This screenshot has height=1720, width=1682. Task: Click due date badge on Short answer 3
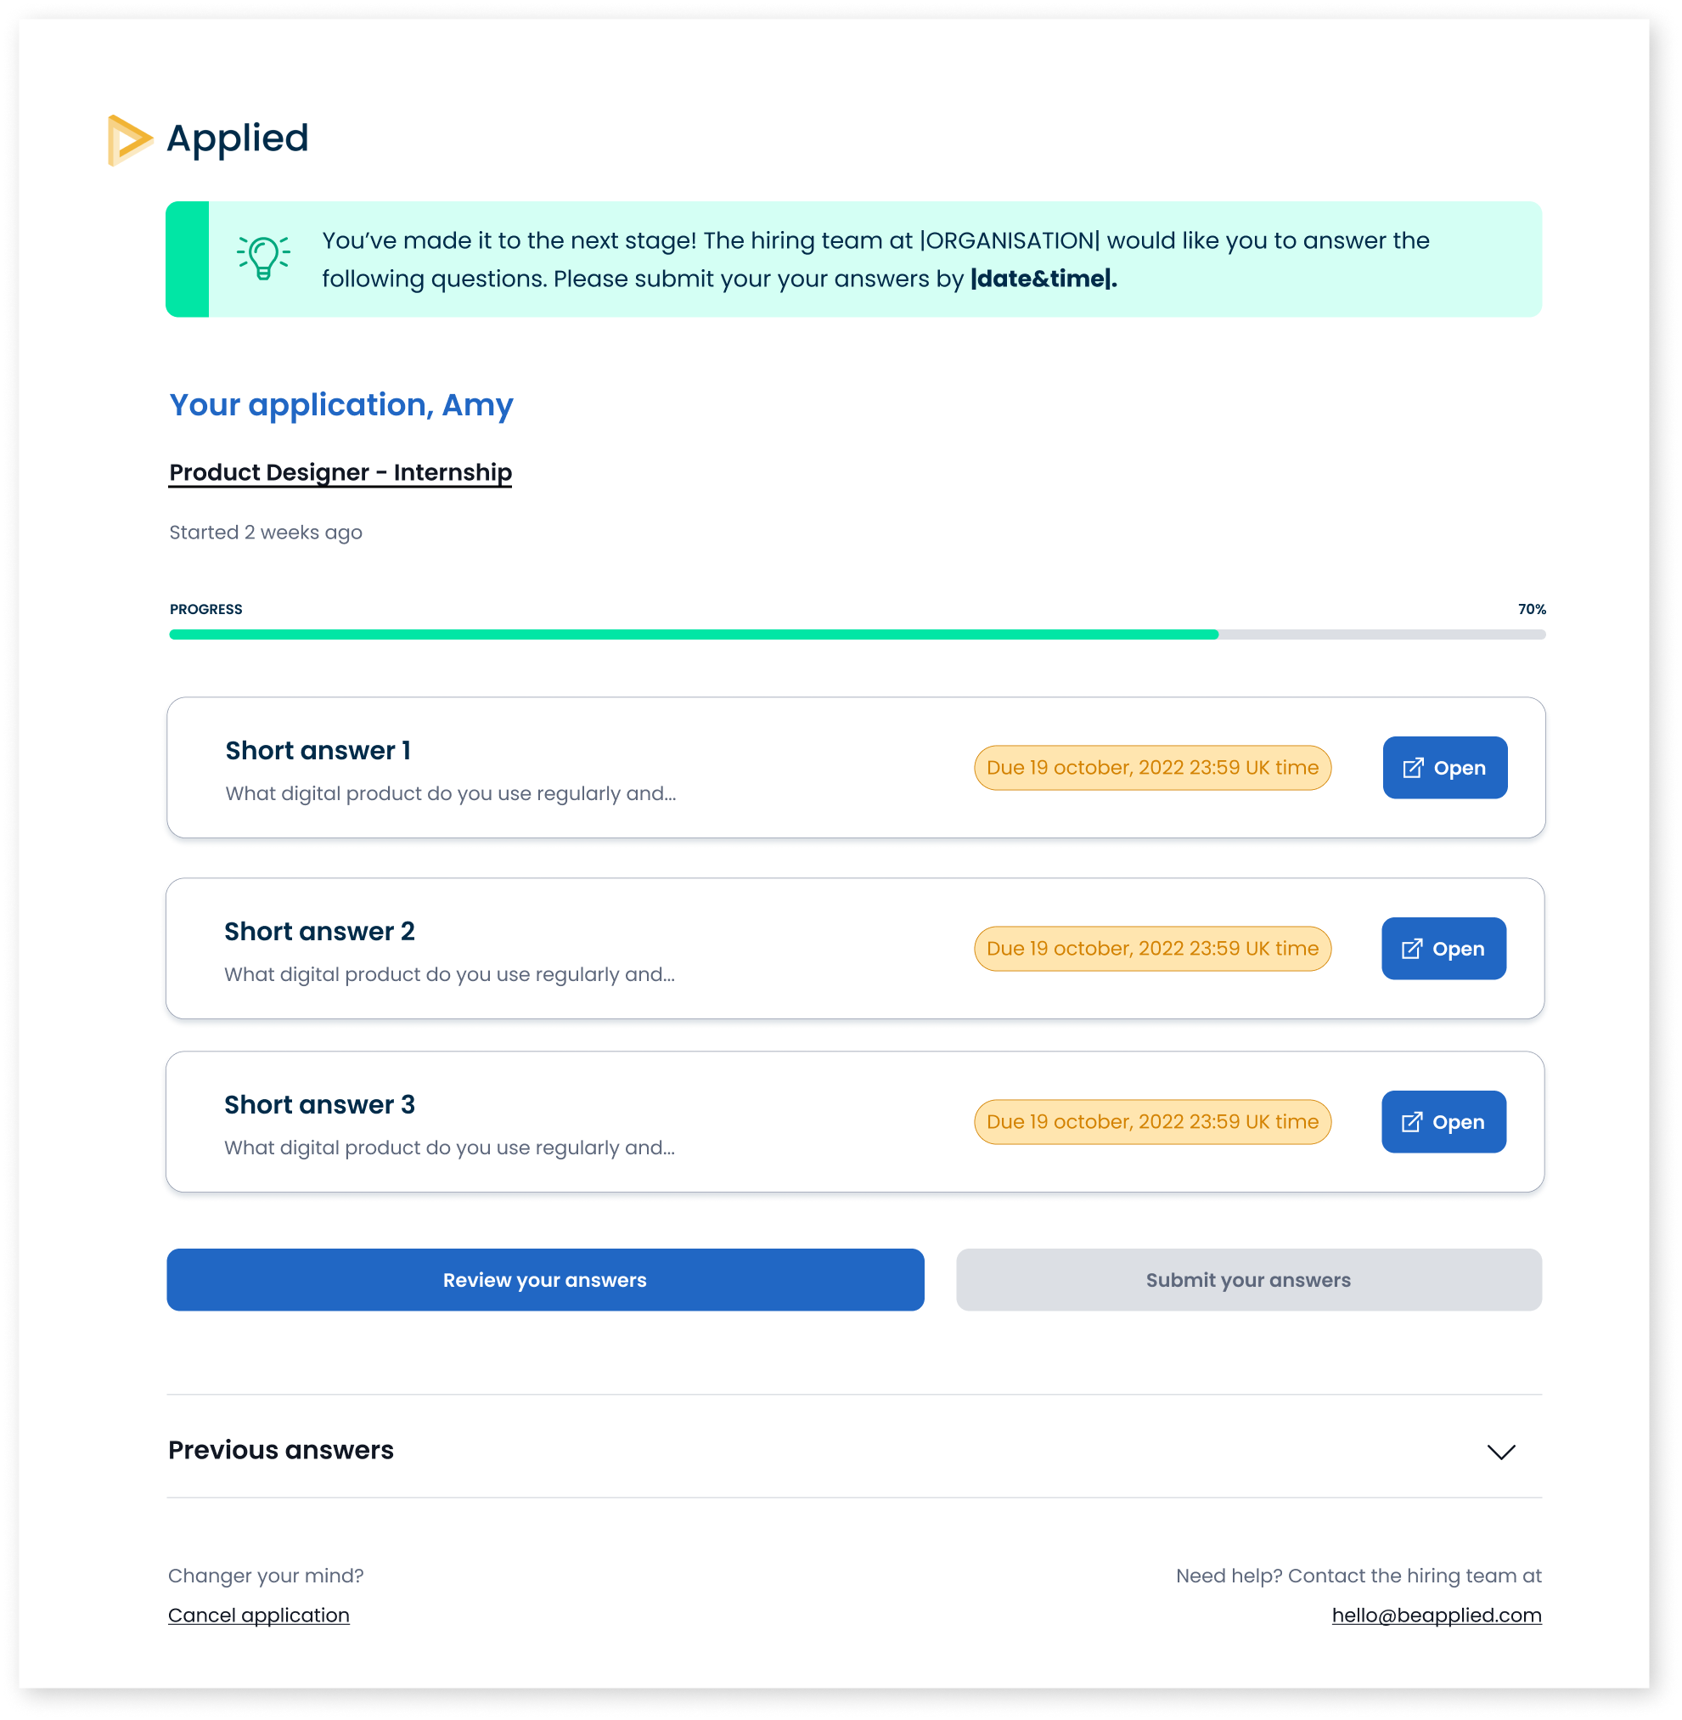1152,1122
